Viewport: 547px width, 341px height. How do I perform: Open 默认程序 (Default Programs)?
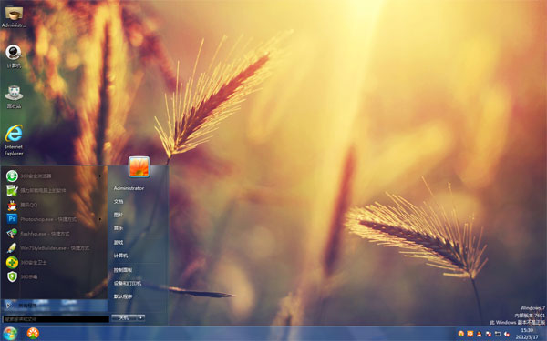pos(123,296)
